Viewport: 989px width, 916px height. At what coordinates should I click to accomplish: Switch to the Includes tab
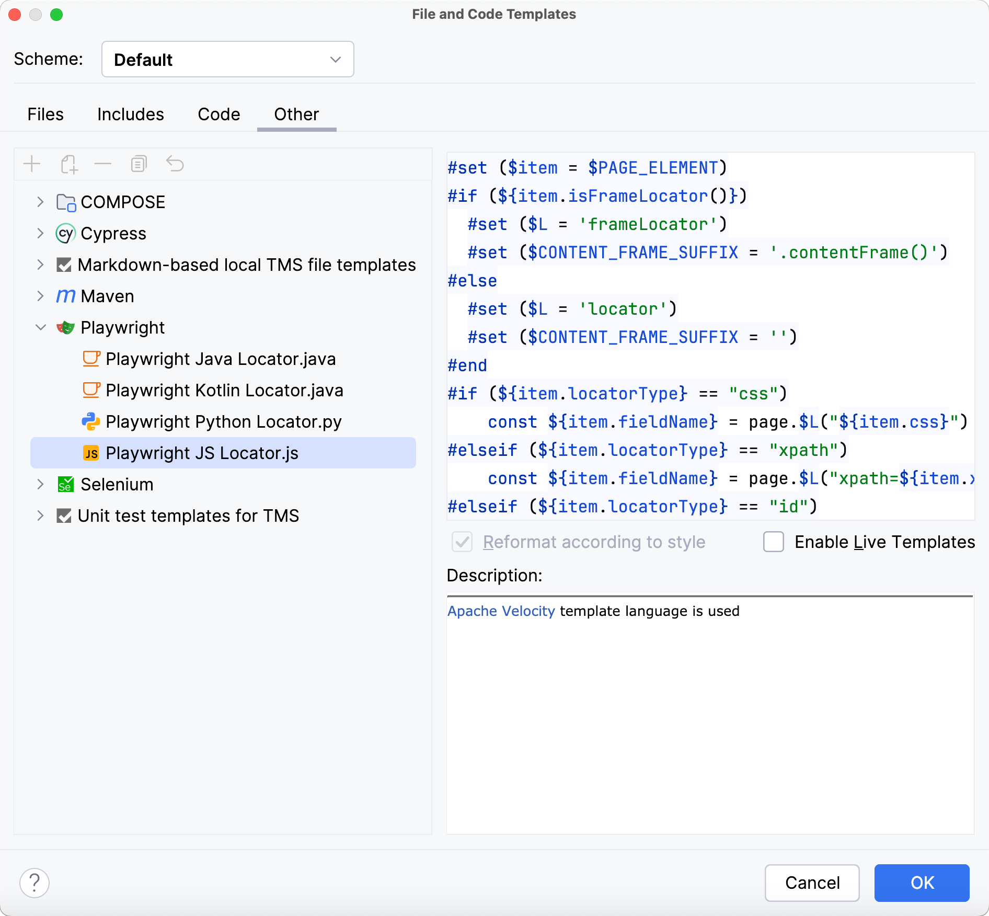click(130, 114)
